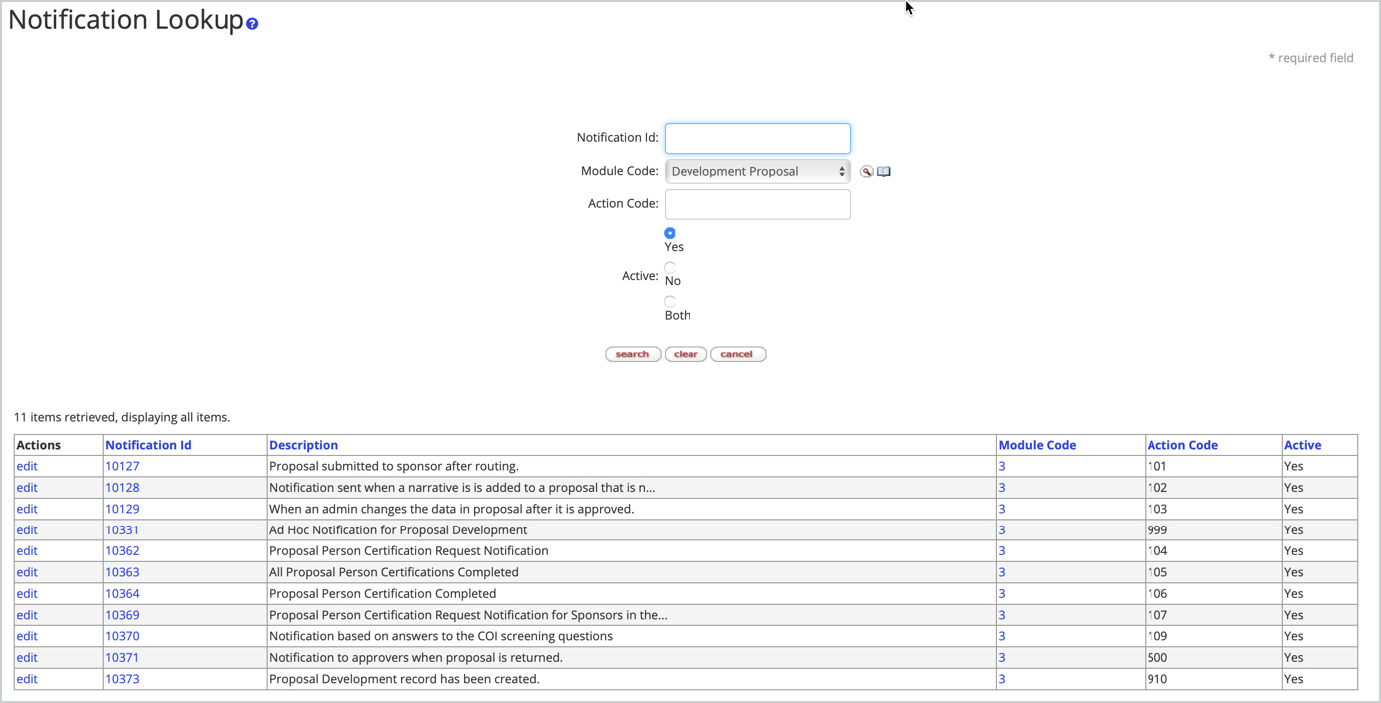
Task: Sort results by Description
Action: (x=303, y=444)
